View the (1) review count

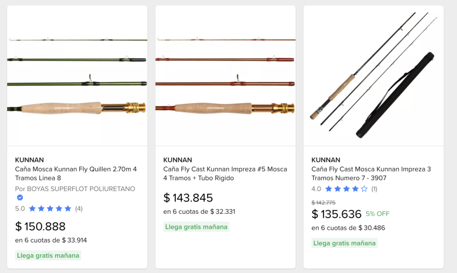[374, 189]
